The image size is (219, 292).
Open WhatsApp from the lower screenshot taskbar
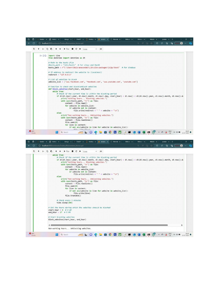(x=154, y=234)
